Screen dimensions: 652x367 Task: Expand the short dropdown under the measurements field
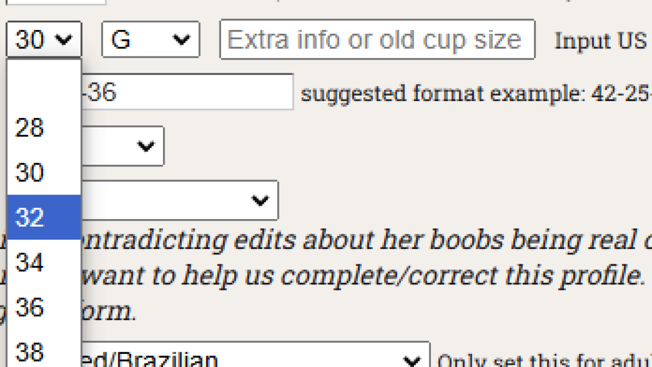pos(123,146)
